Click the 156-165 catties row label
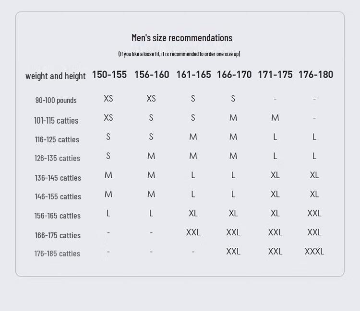This screenshot has height=311, width=360. click(57, 216)
